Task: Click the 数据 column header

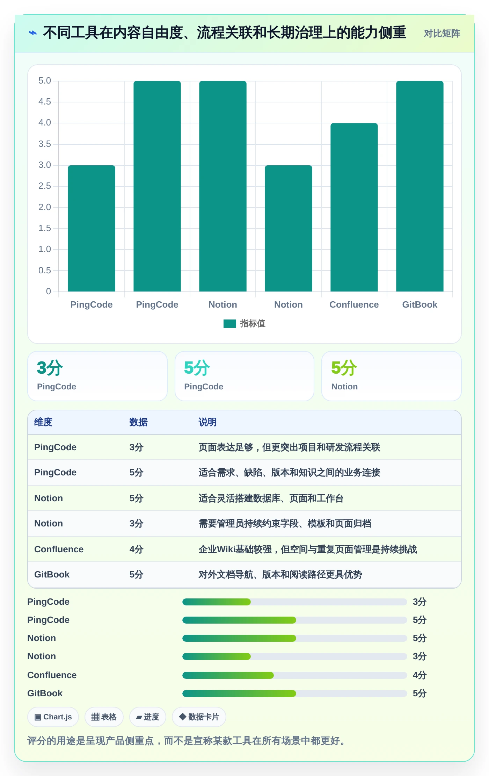Action: [138, 422]
